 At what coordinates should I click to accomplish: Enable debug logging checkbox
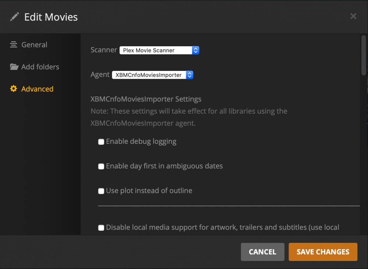[x=101, y=142]
